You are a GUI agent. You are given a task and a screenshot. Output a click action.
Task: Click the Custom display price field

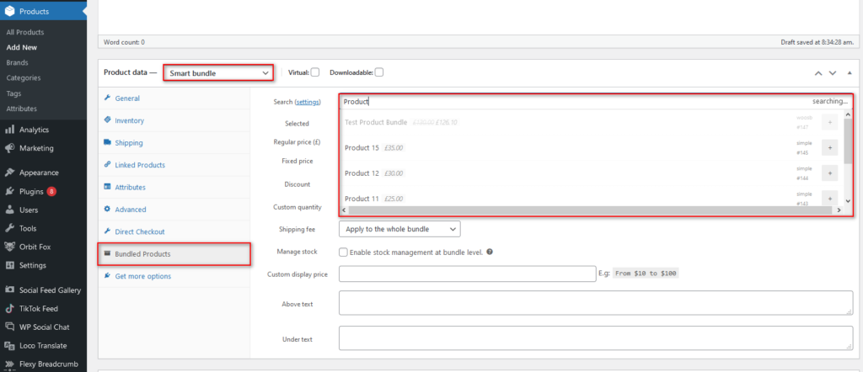(x=467, y=274)
